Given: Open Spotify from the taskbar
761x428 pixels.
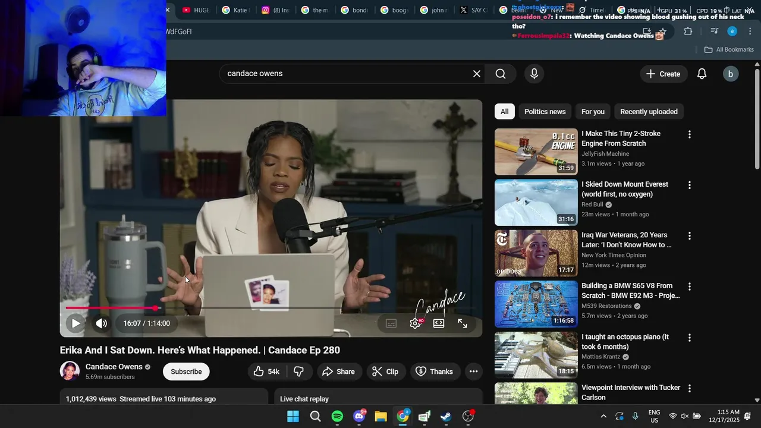Looking at the screenshot, I should [x=337, y=416].
